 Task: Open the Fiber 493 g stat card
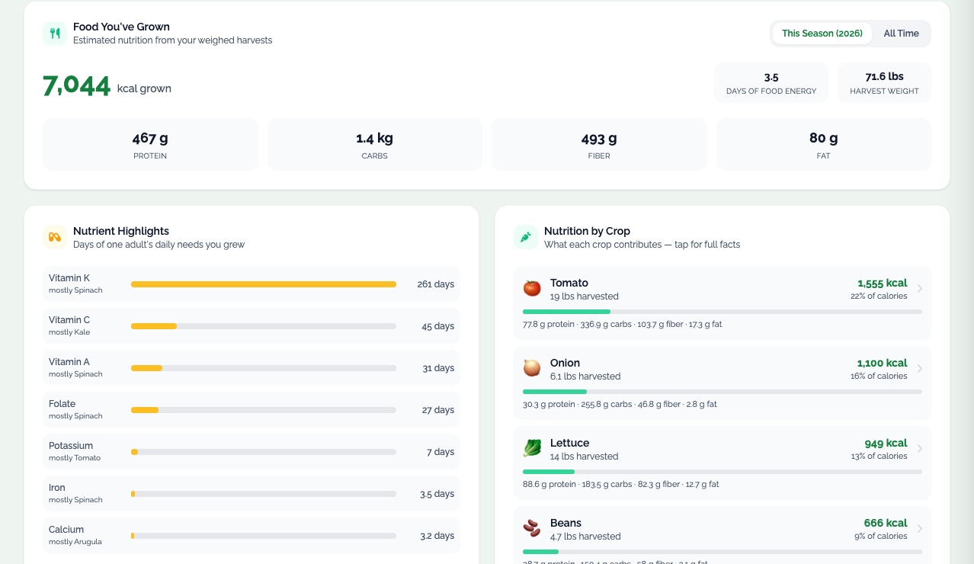click(x=599, y=144)
